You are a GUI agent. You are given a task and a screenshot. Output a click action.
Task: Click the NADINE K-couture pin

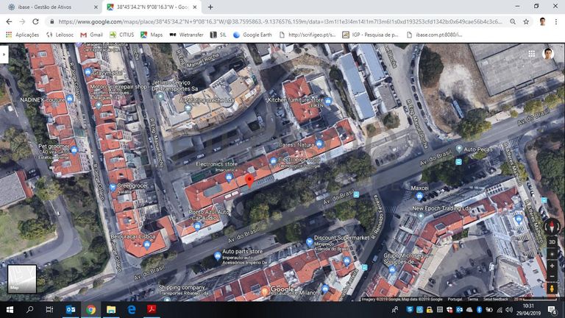70,99
